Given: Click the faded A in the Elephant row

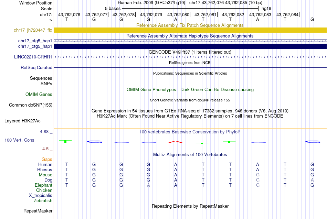Looking at the screenshot, I should pos(148,185).
